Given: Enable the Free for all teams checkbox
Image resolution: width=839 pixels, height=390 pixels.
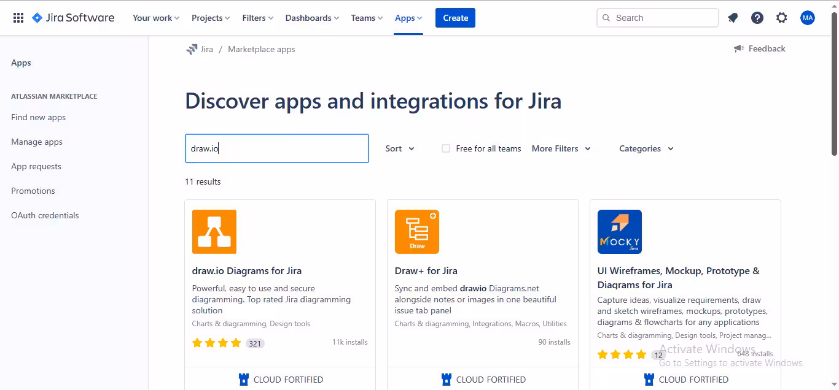Looking at the screenshot, I should [446, 148].
